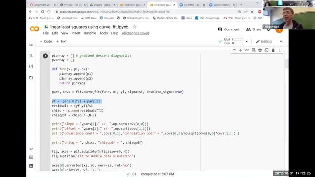Open the DMS status bookmark
This screenshot has height=177, width=315.
click(x=89, y=18)
